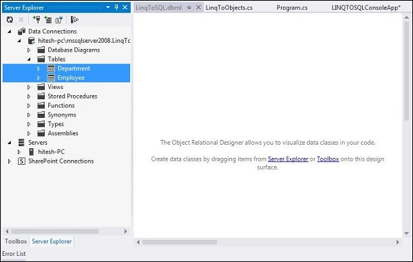Image resolution: width=413 pixels, height=262 pixels.
Task: Follow the Server Explorer link in designer
Action: click(288, 159)
